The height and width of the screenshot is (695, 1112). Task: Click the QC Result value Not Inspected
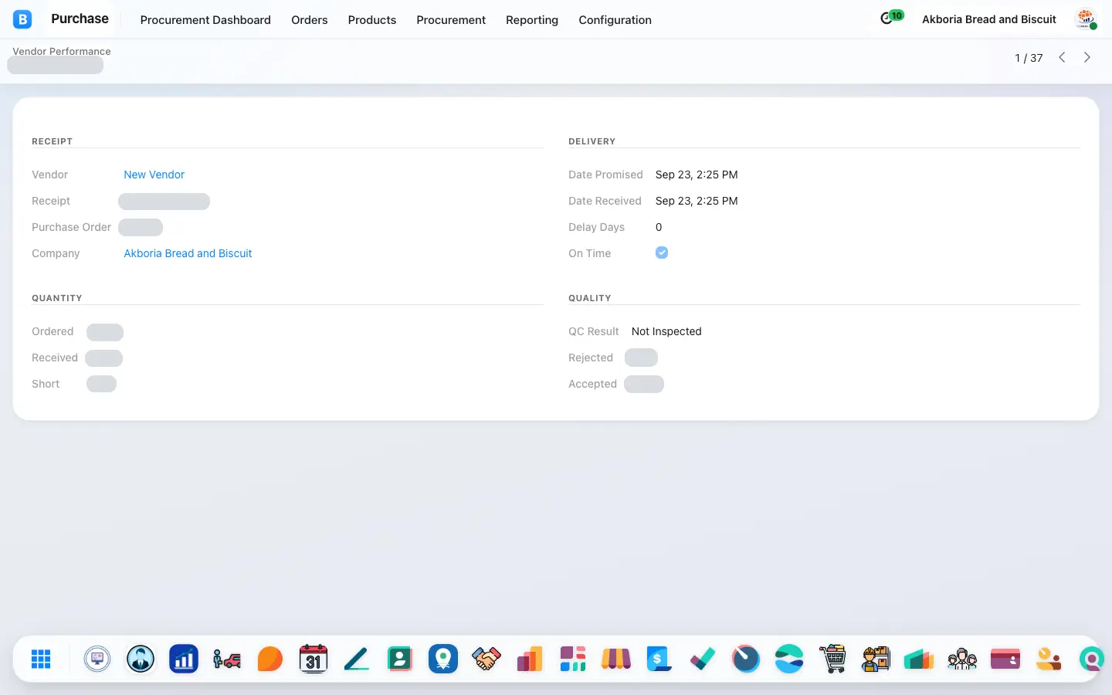666,331
